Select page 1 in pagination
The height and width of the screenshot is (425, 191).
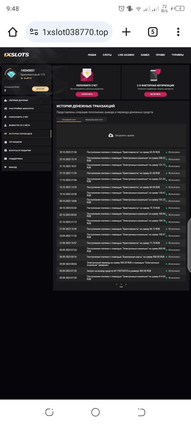121,285
